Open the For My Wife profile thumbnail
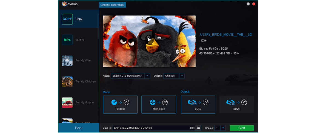The width and height of the screenshot is (317, 133). point(67,61)
